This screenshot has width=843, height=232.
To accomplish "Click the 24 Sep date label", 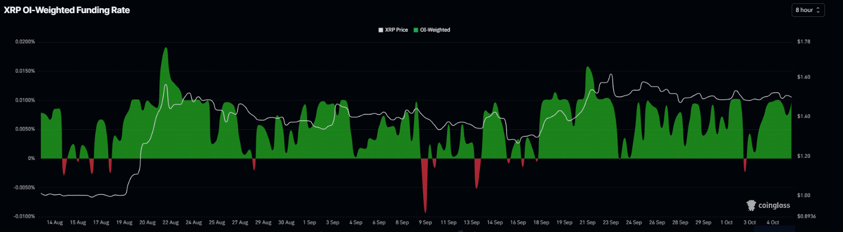I will [x=633, y=223].
